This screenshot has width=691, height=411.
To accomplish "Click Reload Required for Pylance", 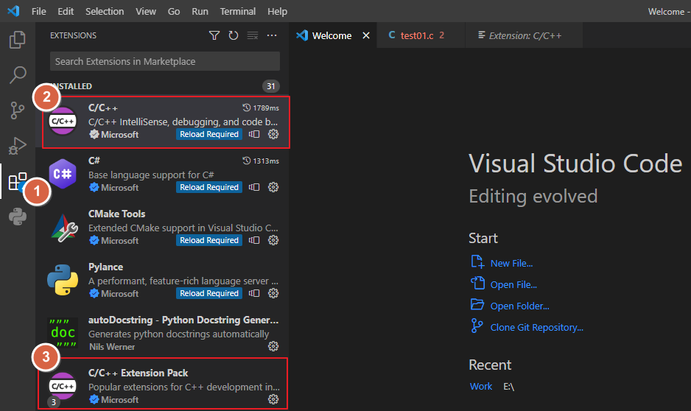I will (x=209, y=293).
